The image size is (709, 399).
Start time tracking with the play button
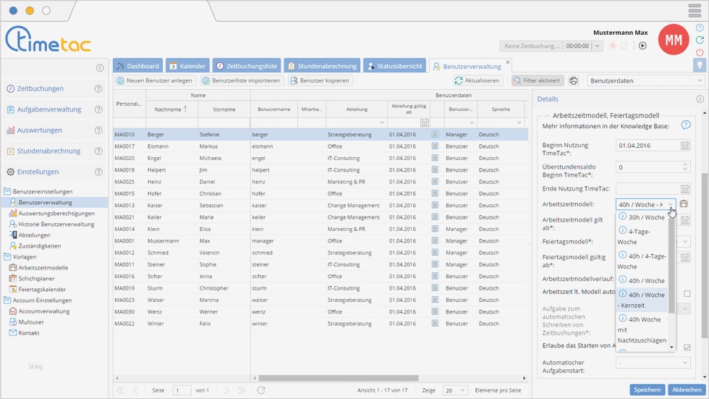point(642,46)
